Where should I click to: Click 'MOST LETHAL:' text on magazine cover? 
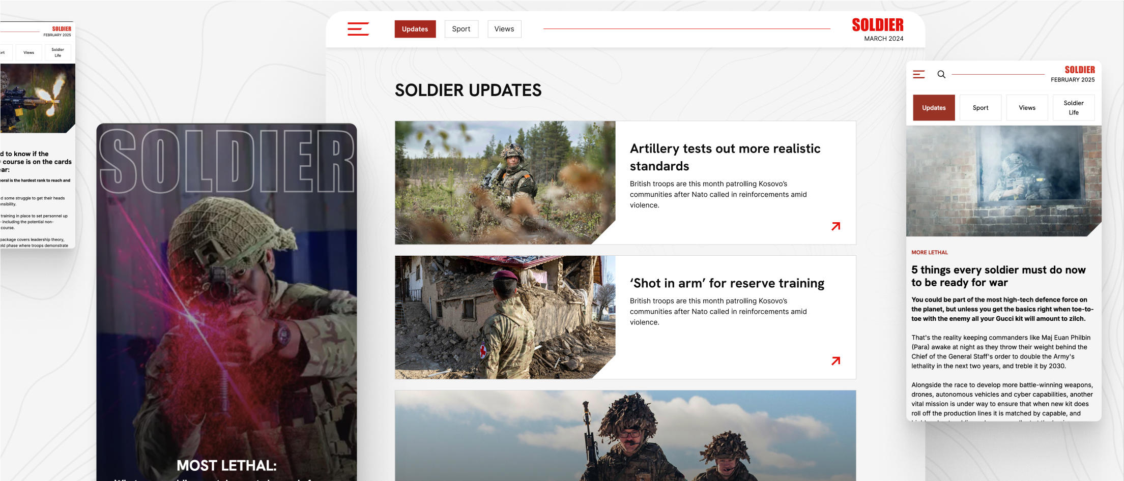tap(226, 466)
